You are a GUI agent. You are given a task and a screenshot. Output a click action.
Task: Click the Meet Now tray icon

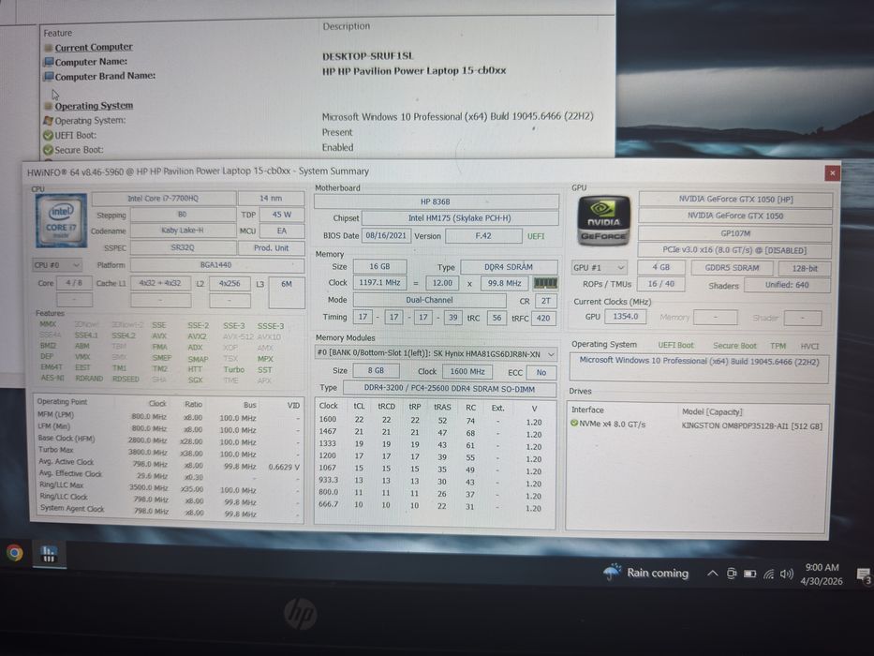(x=732, y=573)
